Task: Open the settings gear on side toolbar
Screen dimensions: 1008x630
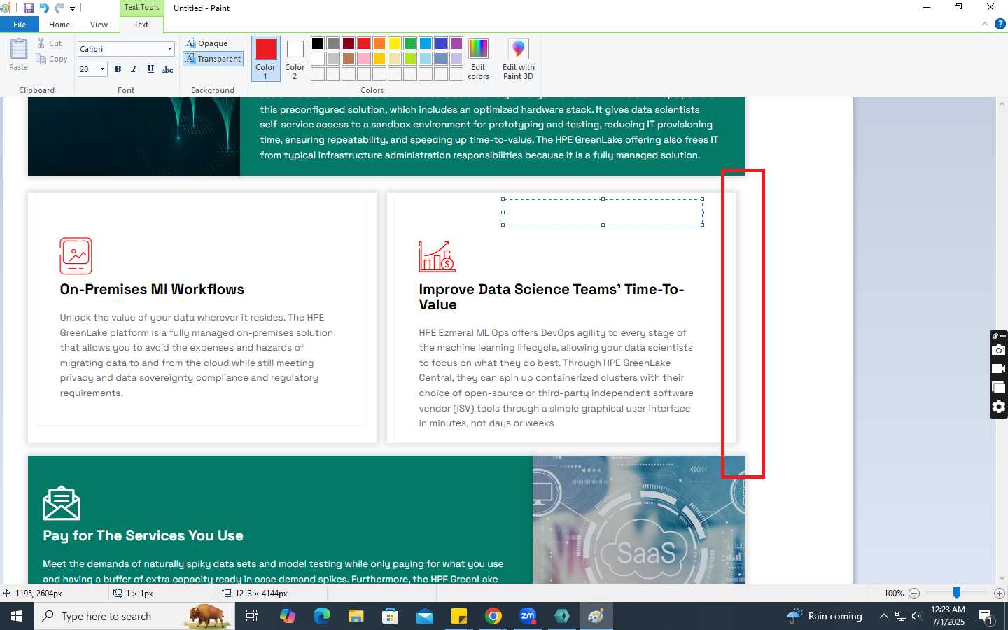Action: pyautogui.click(x=999, y=407)
